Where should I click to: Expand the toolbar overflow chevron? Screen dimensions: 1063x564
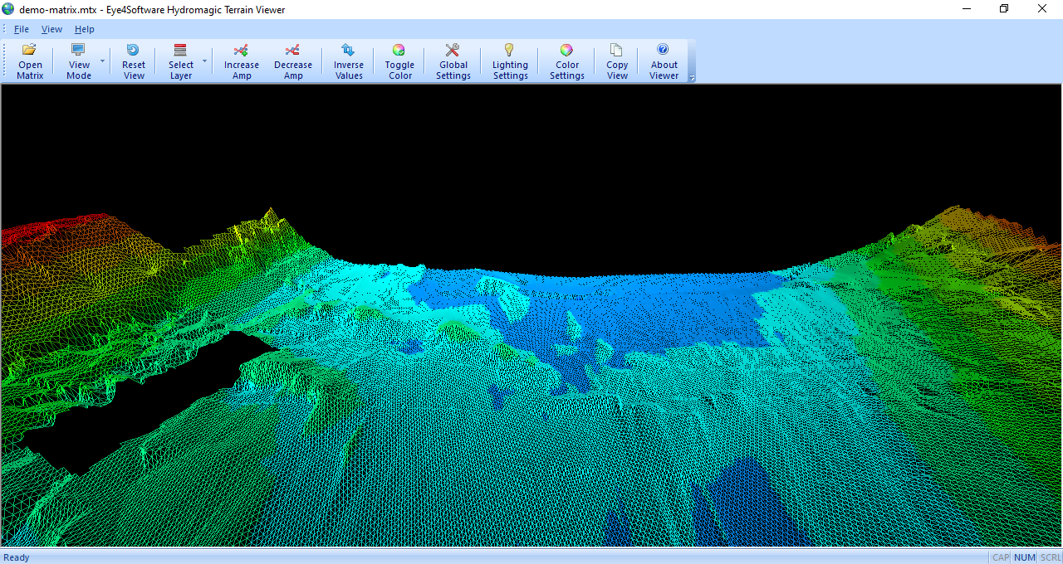[692, 77]
